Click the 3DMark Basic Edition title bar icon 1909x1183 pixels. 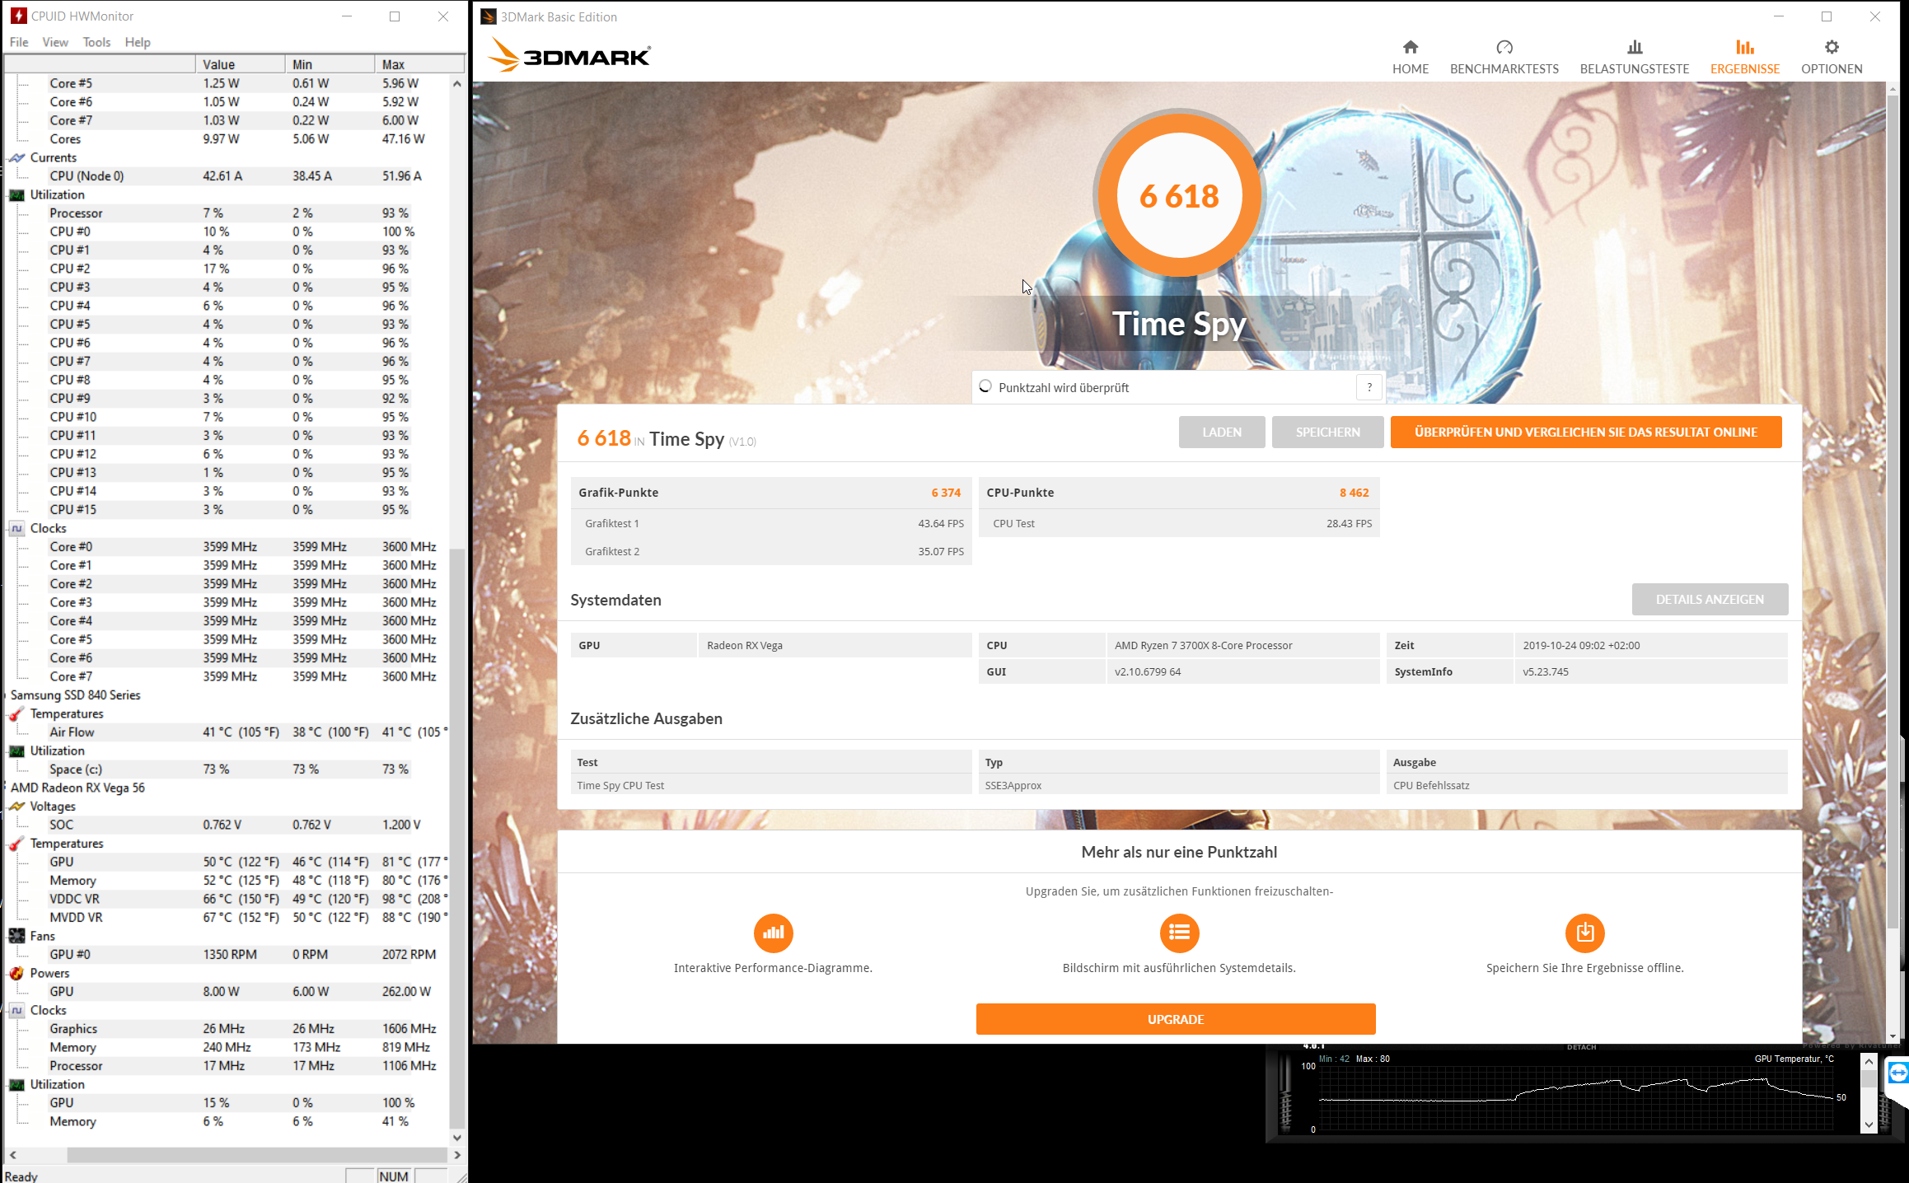(489, 16)
